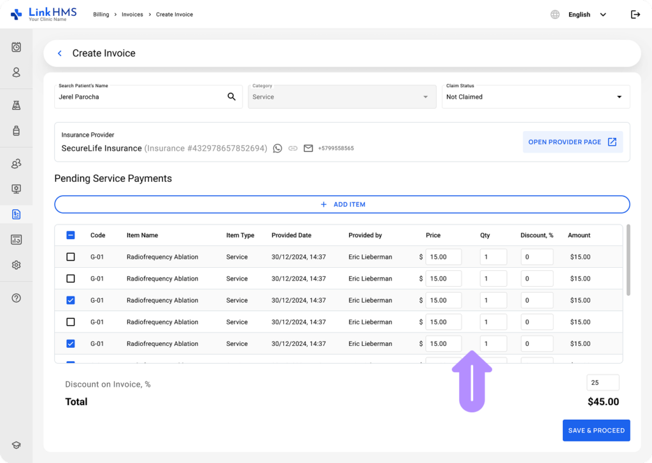Screen dimensions: 652x463
Task: Click the SecureLife Insurance provider name
Action: (101, 148)
